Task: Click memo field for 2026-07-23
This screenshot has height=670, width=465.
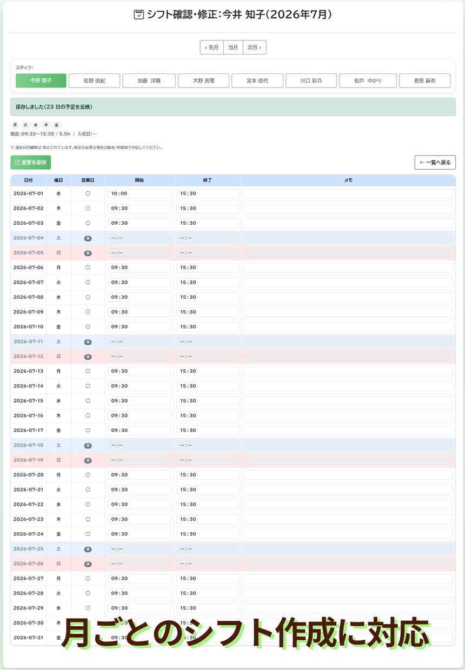Action: coord(348,519)
